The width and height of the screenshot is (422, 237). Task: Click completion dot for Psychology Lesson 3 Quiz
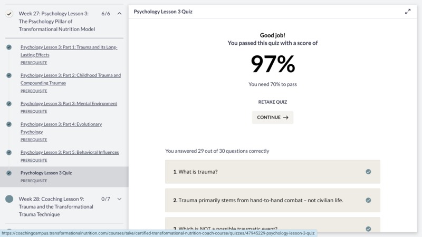point(9,173)
